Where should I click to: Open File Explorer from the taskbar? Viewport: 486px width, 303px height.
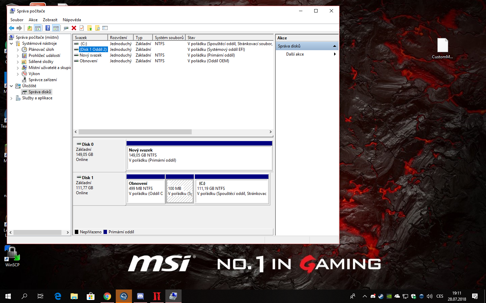click(74, 296)
